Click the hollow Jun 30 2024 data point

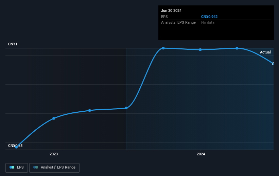273,64
